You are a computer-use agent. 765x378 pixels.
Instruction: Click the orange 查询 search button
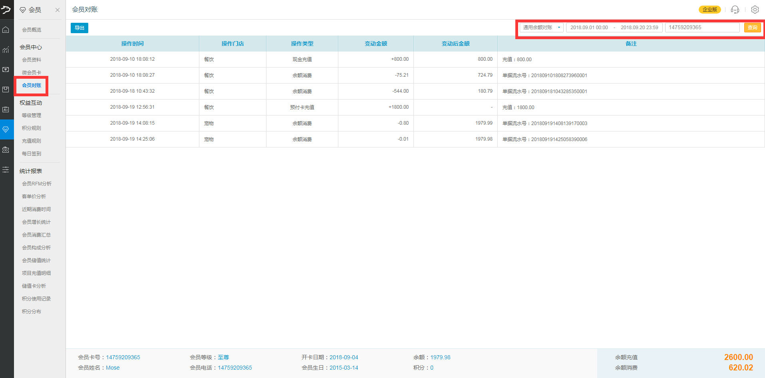click(752, 28)
